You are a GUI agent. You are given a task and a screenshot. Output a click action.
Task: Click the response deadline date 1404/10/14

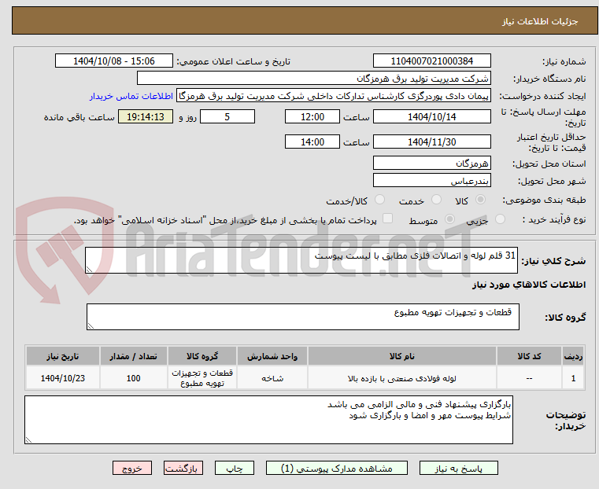pyautogui.click(x=431, y=116)
